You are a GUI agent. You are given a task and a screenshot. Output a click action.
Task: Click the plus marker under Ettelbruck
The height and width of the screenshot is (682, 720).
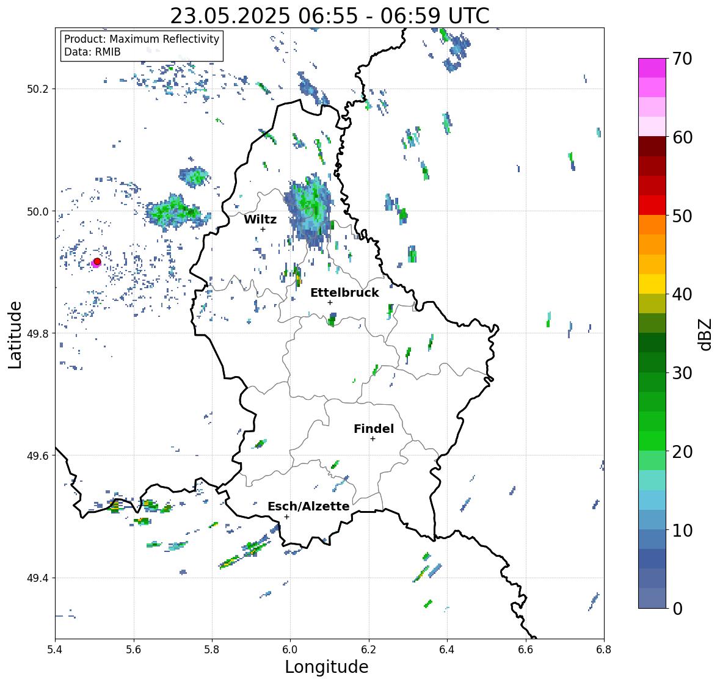[x=330, y=302]
